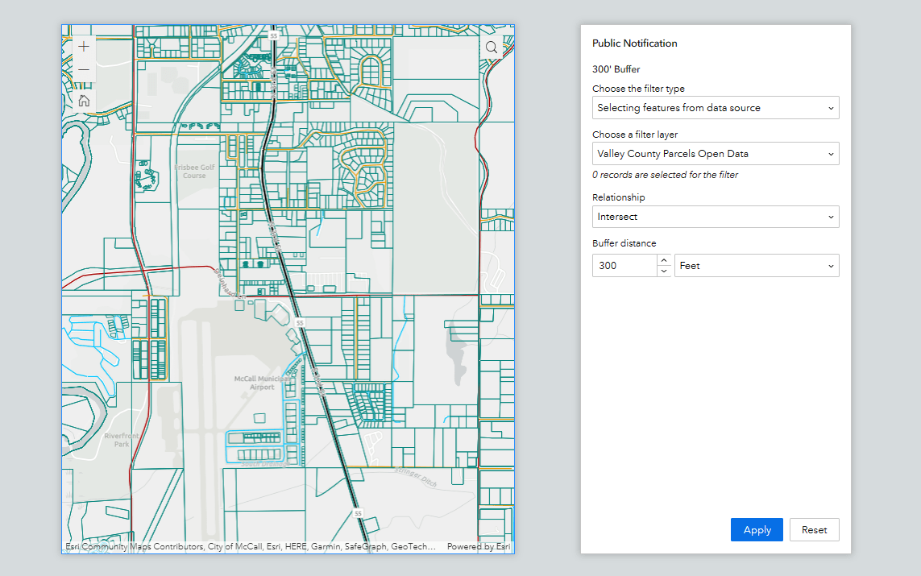
Task: Click the Esri Community Maps Contributors attribution
Action: click(129, 545)
